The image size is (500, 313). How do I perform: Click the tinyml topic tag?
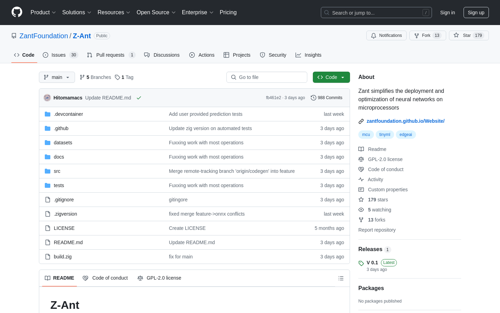[385, 135]
